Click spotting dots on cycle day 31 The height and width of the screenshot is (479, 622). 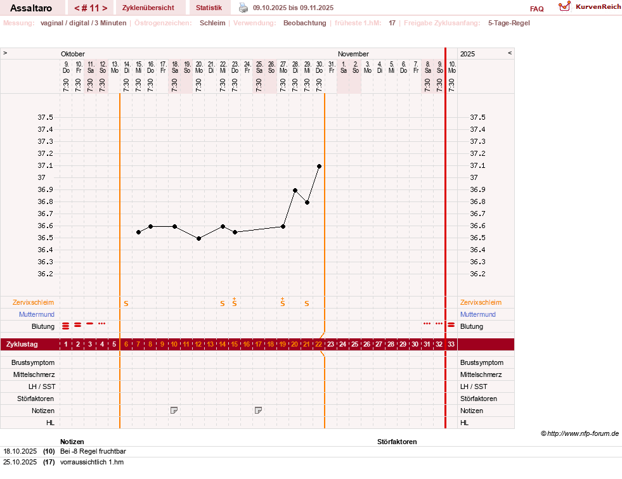(x=427, y=324)
